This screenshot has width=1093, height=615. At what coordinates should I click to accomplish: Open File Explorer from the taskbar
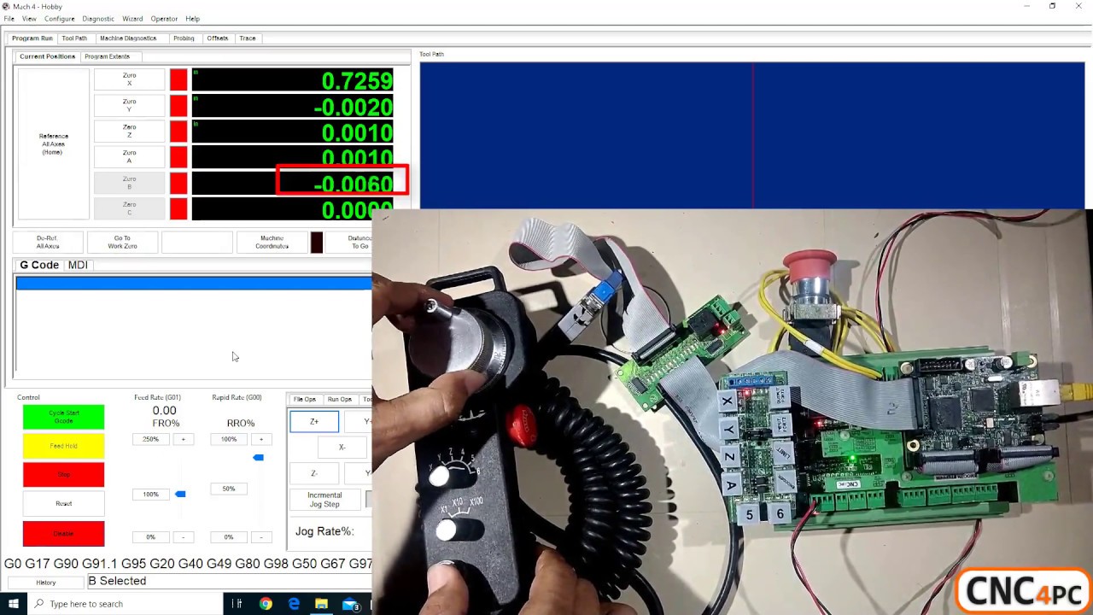pyautogui.click(x=322, y=604)
